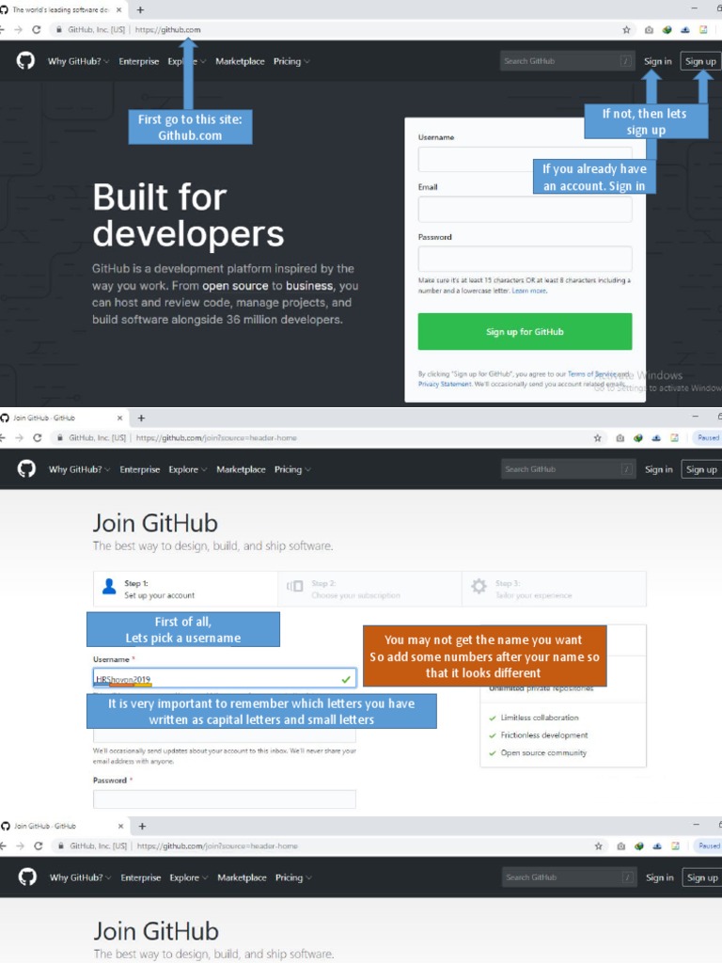Image resolution: width=722 pixels, height=963 pixels.
Task: Open the Privacy Statement link
Action: 445,384
